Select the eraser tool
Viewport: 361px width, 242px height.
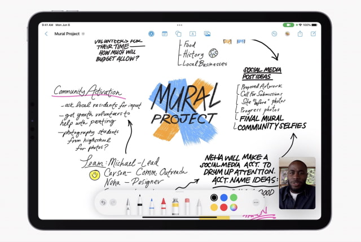tap(187, 206)
